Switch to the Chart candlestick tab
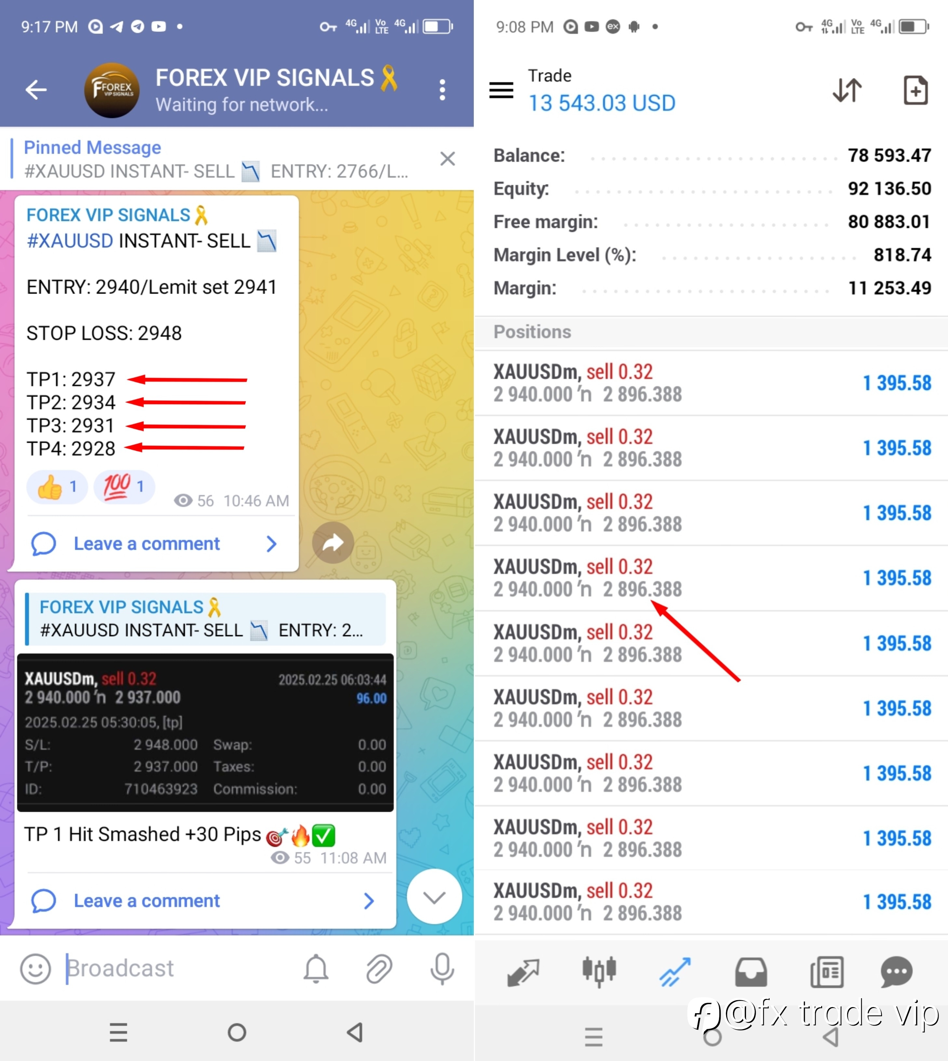948x1061 pixels. (x=599, y=972)
